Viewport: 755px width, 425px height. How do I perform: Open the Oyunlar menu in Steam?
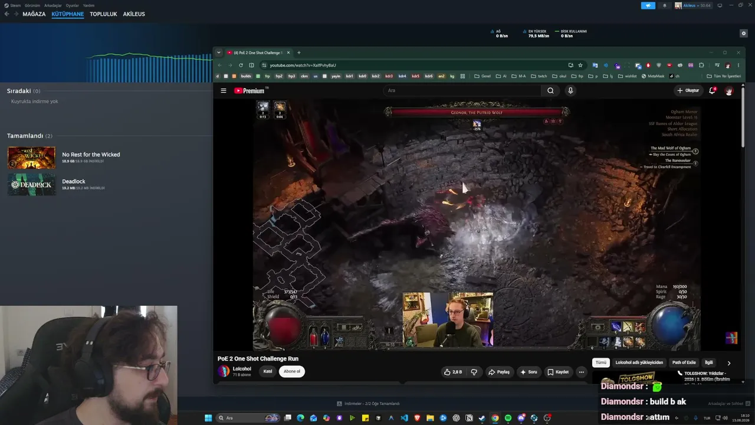pos(72,5)
